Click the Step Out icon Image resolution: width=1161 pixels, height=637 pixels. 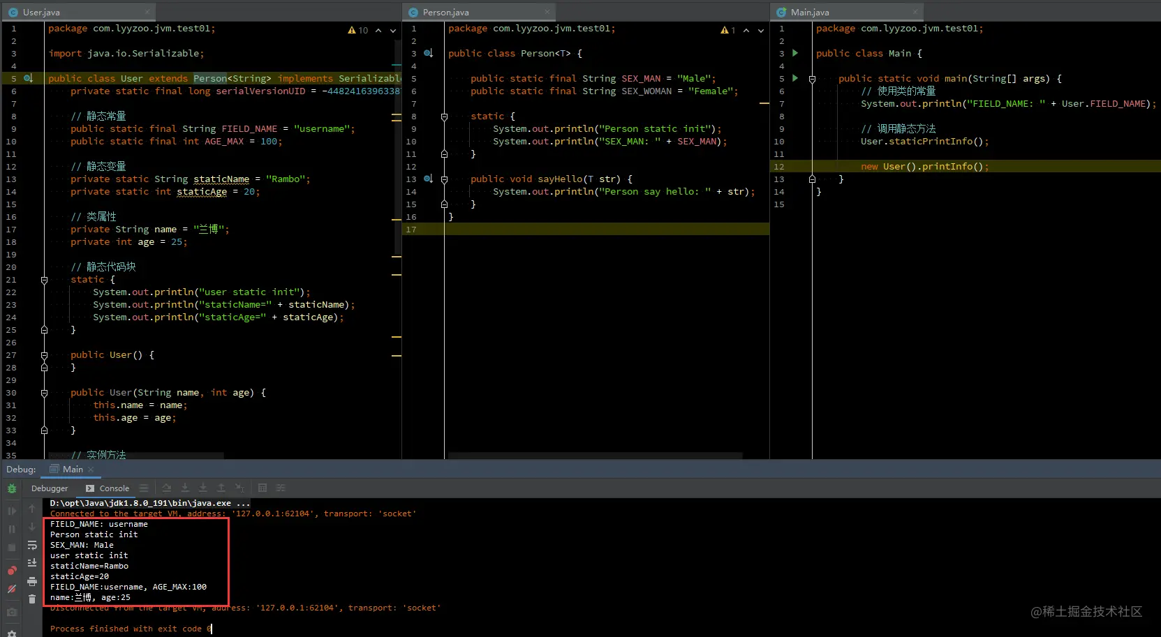(221, 488)
